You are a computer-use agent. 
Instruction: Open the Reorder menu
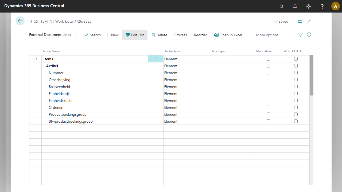[201, 35]
